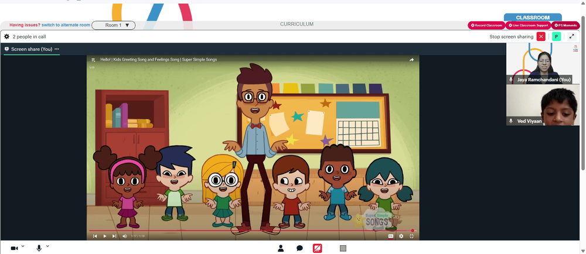
Task: Open the participants list person icon
Action: pyautogui.click(x=281, y=248)
